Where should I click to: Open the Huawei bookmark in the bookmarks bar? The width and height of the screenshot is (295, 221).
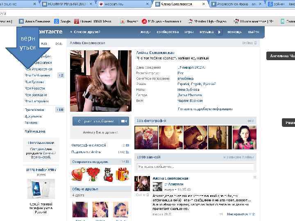(x=93, y=21)
